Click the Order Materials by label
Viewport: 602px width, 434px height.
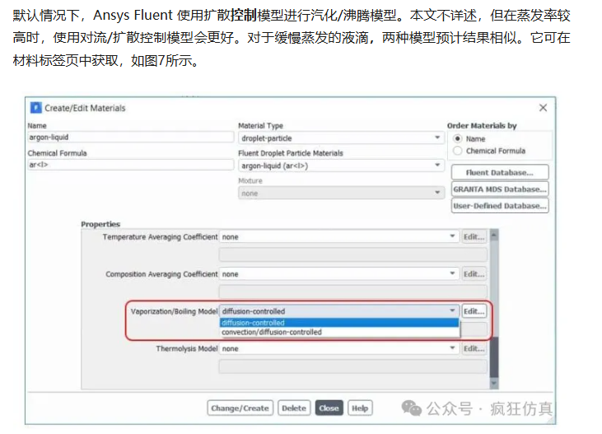[482, 126]
